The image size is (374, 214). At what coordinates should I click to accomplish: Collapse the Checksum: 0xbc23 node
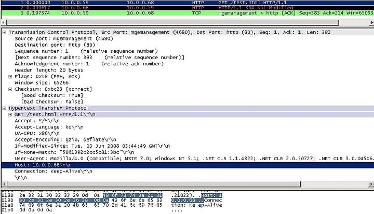(10, 89)
